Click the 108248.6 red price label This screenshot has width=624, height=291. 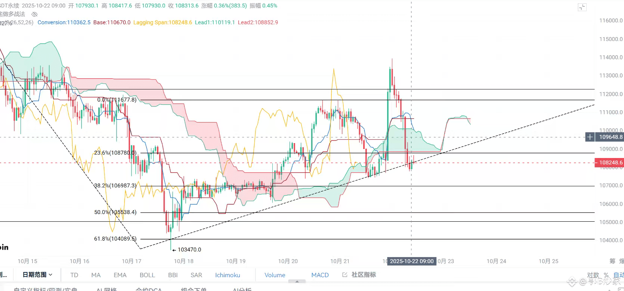[609, 162]
